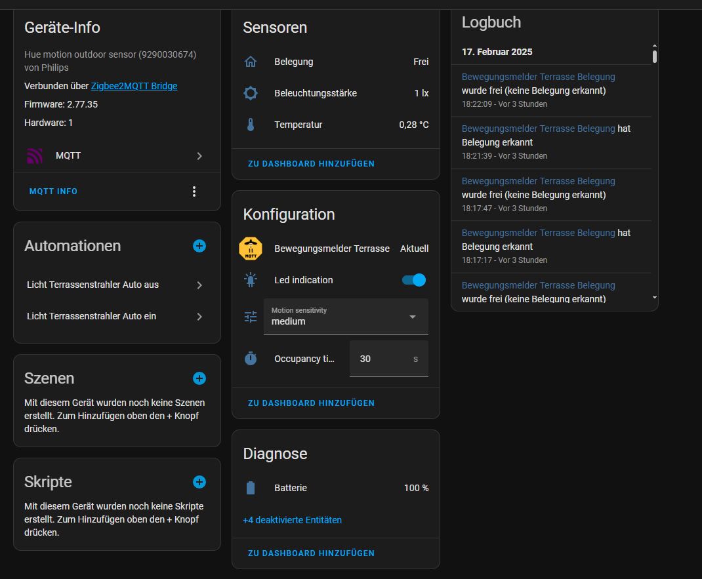The image size is (702, 579).
Task: Click the Logbuch scrollbar
Action: (x=654, y=57)
